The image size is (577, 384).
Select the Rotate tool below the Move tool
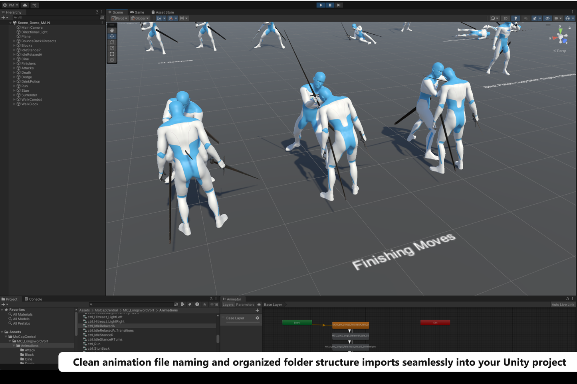tap(112, 42)
